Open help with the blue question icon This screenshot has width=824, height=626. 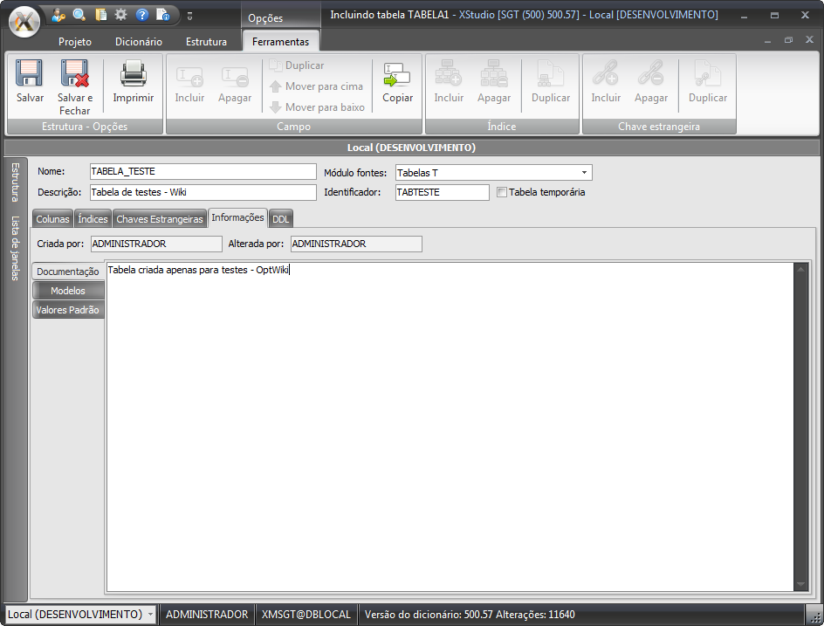coord(142,15)
